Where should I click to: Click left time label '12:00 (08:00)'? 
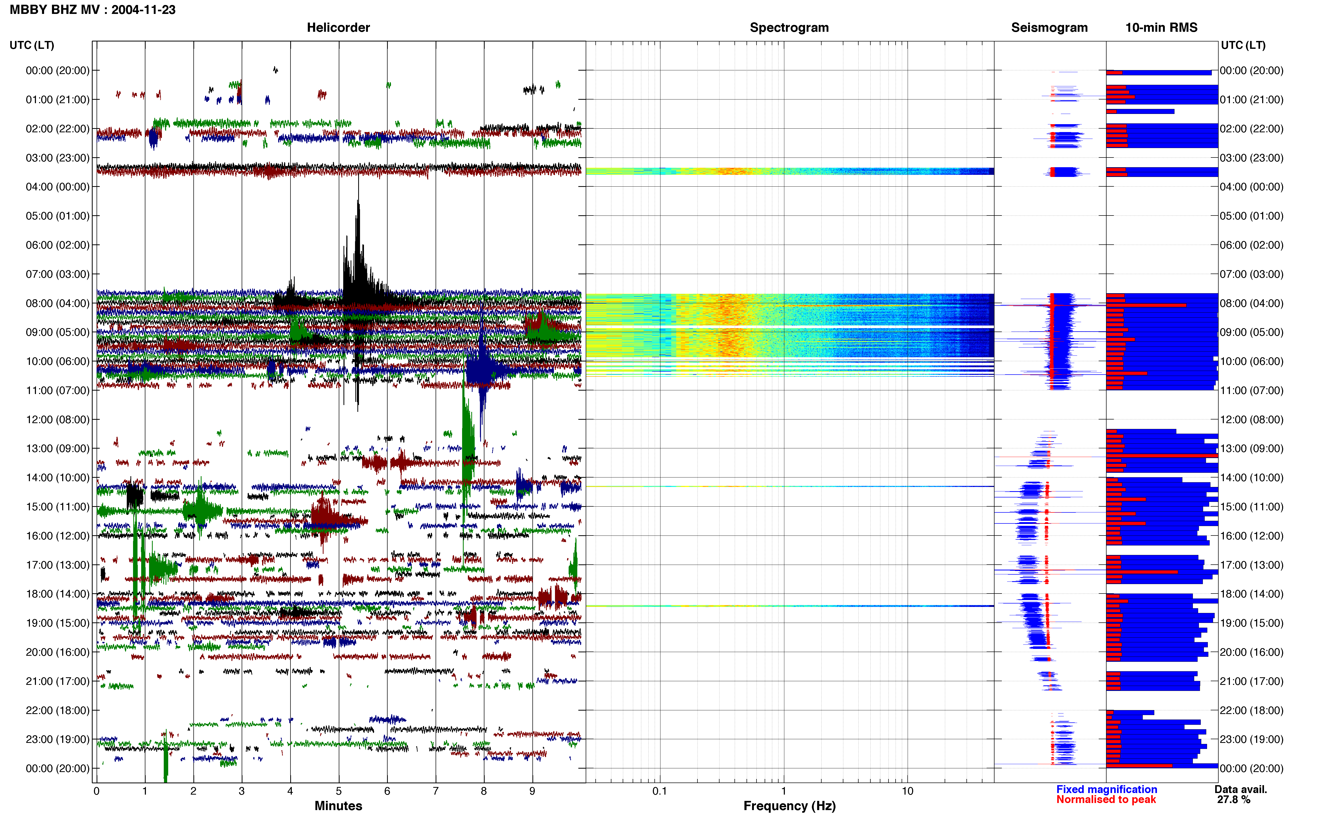click(x=58, y=420)
